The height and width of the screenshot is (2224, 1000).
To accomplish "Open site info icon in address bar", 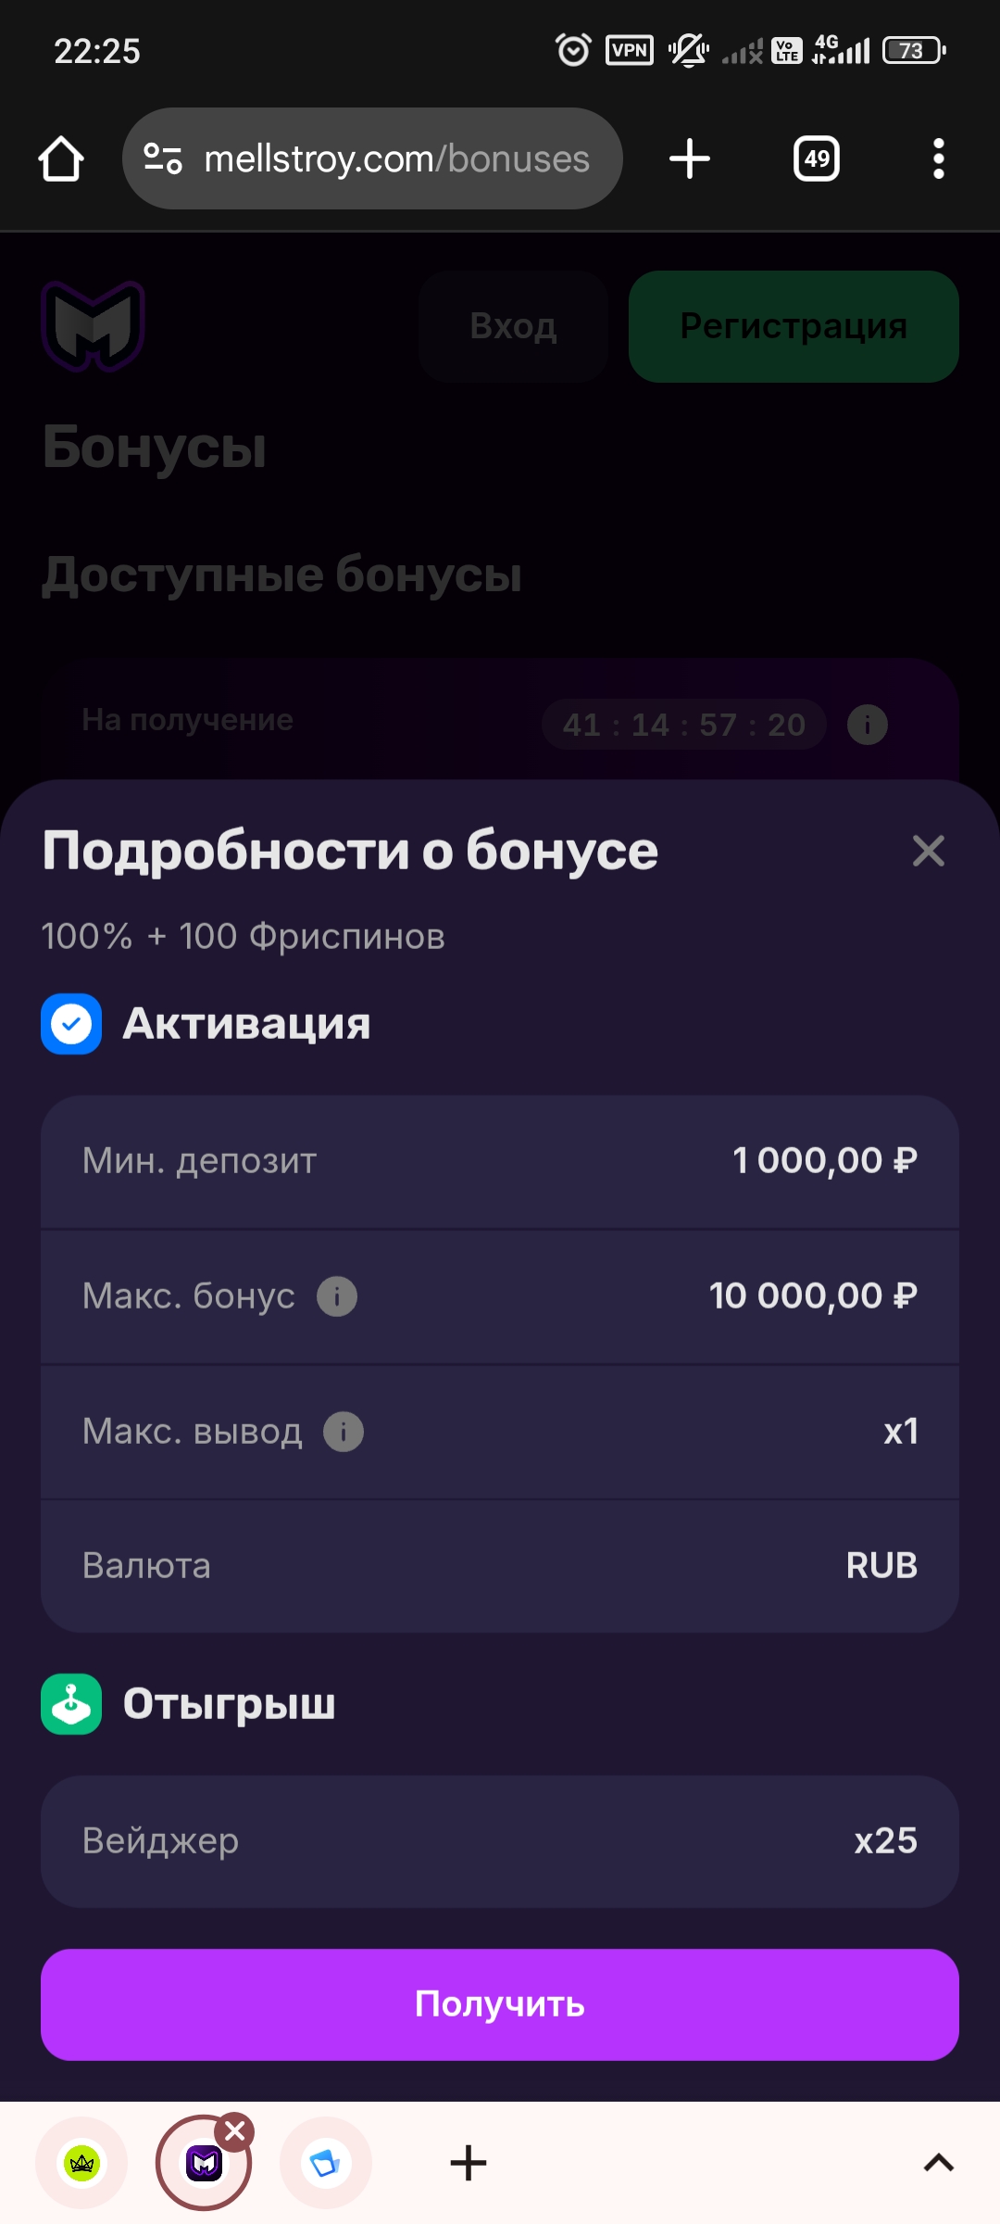I will pos(163,159).
